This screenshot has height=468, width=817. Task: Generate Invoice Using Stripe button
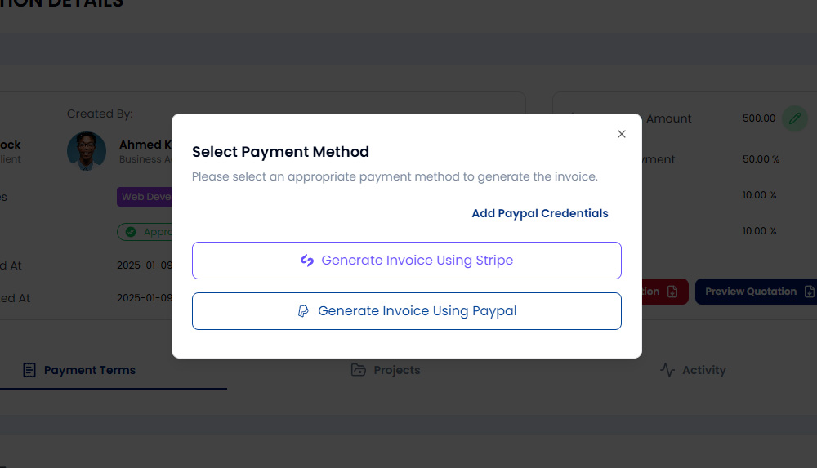(406, 261)
